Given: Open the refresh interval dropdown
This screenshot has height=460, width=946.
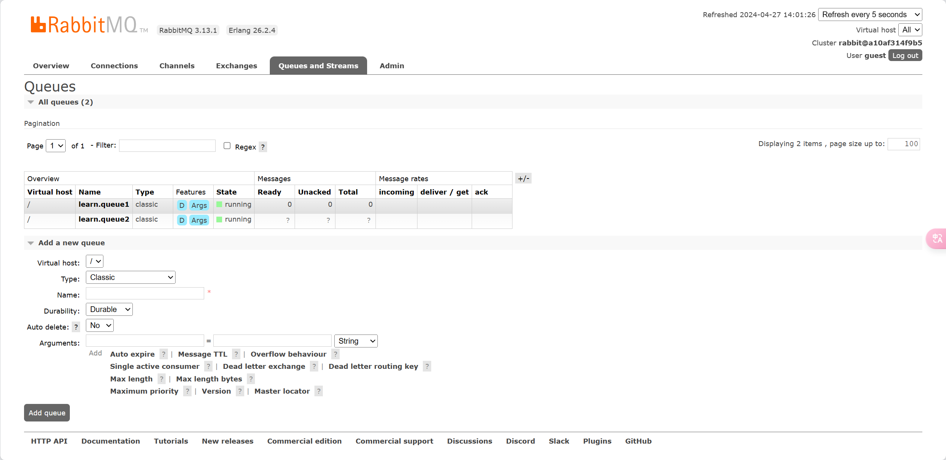Looking at the screenshot, I should pos(870,14).
